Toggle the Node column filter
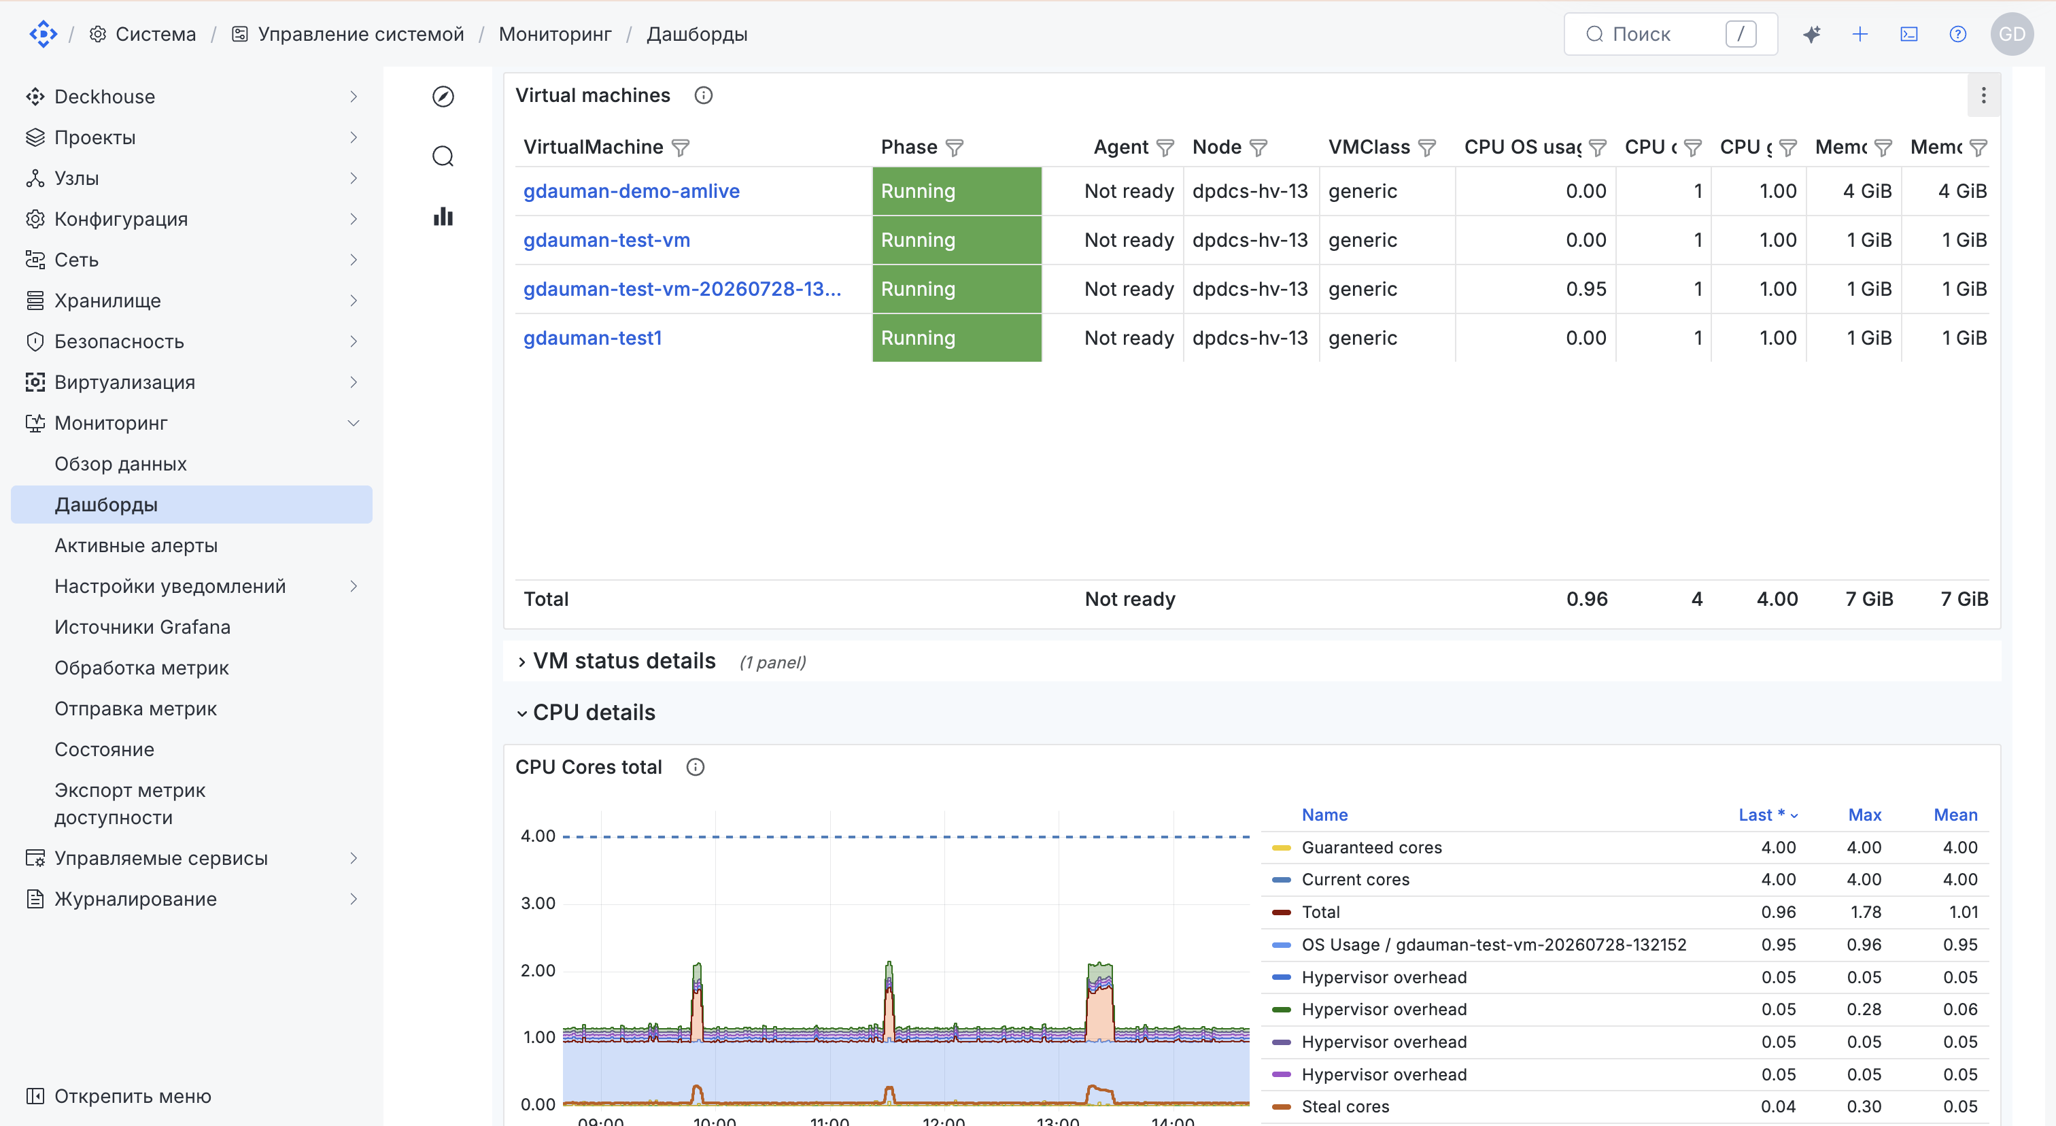Screen dimensions: 2056x1126 point(1258,148)
